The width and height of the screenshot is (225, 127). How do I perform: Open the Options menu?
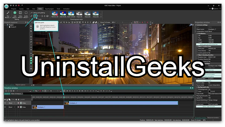(215, 9)
